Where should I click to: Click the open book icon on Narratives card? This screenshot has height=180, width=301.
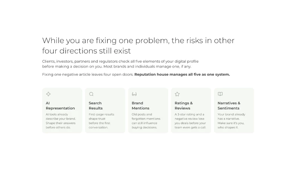point(220,94)
